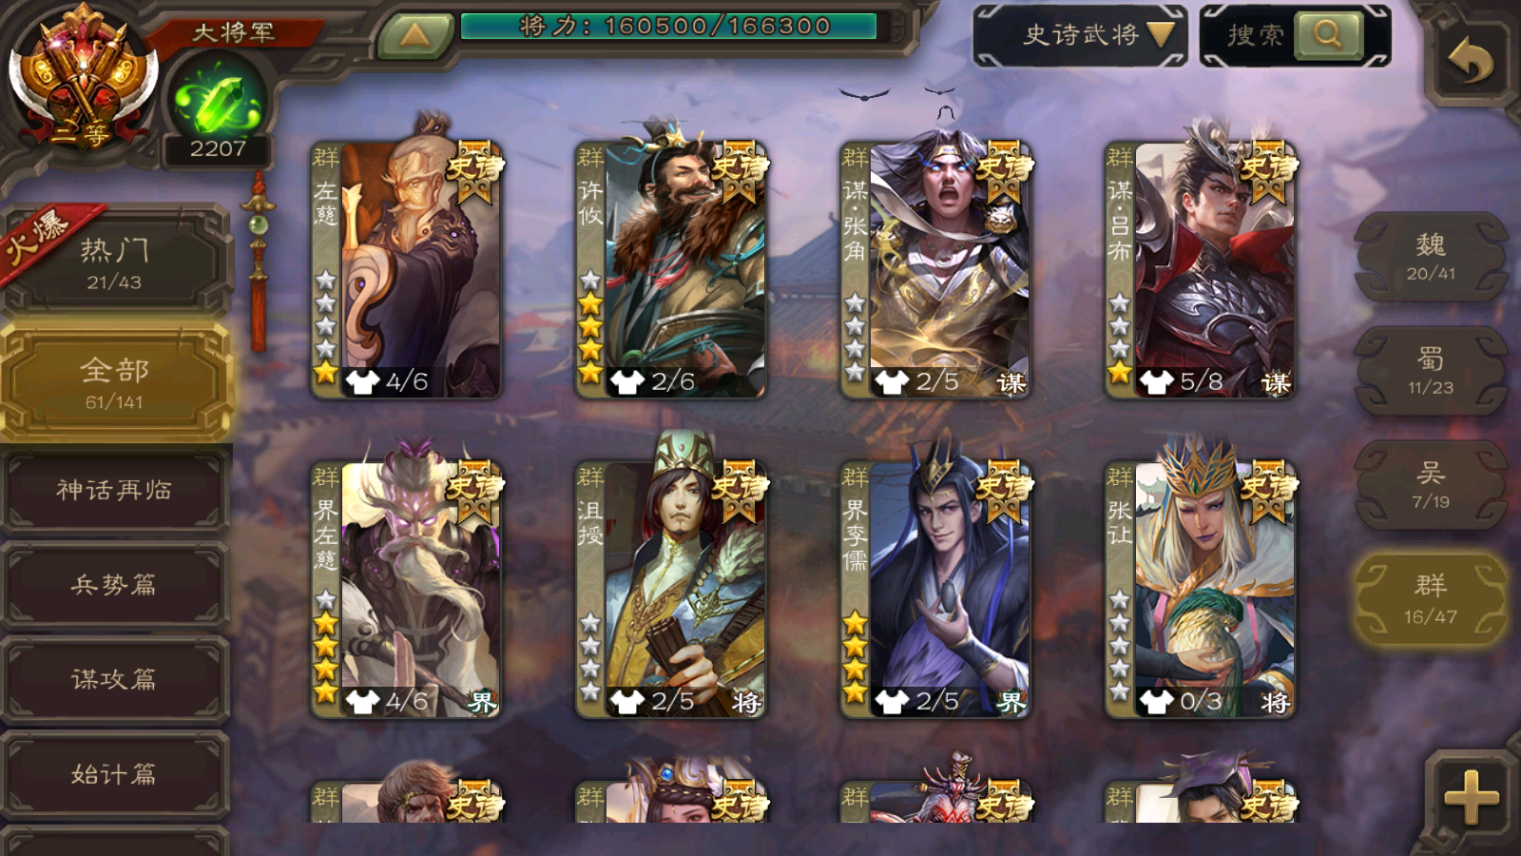This screenshot has height=856, width=1521.
Task: Expand the green up-arrow toggle
Action: click(414, 36)
